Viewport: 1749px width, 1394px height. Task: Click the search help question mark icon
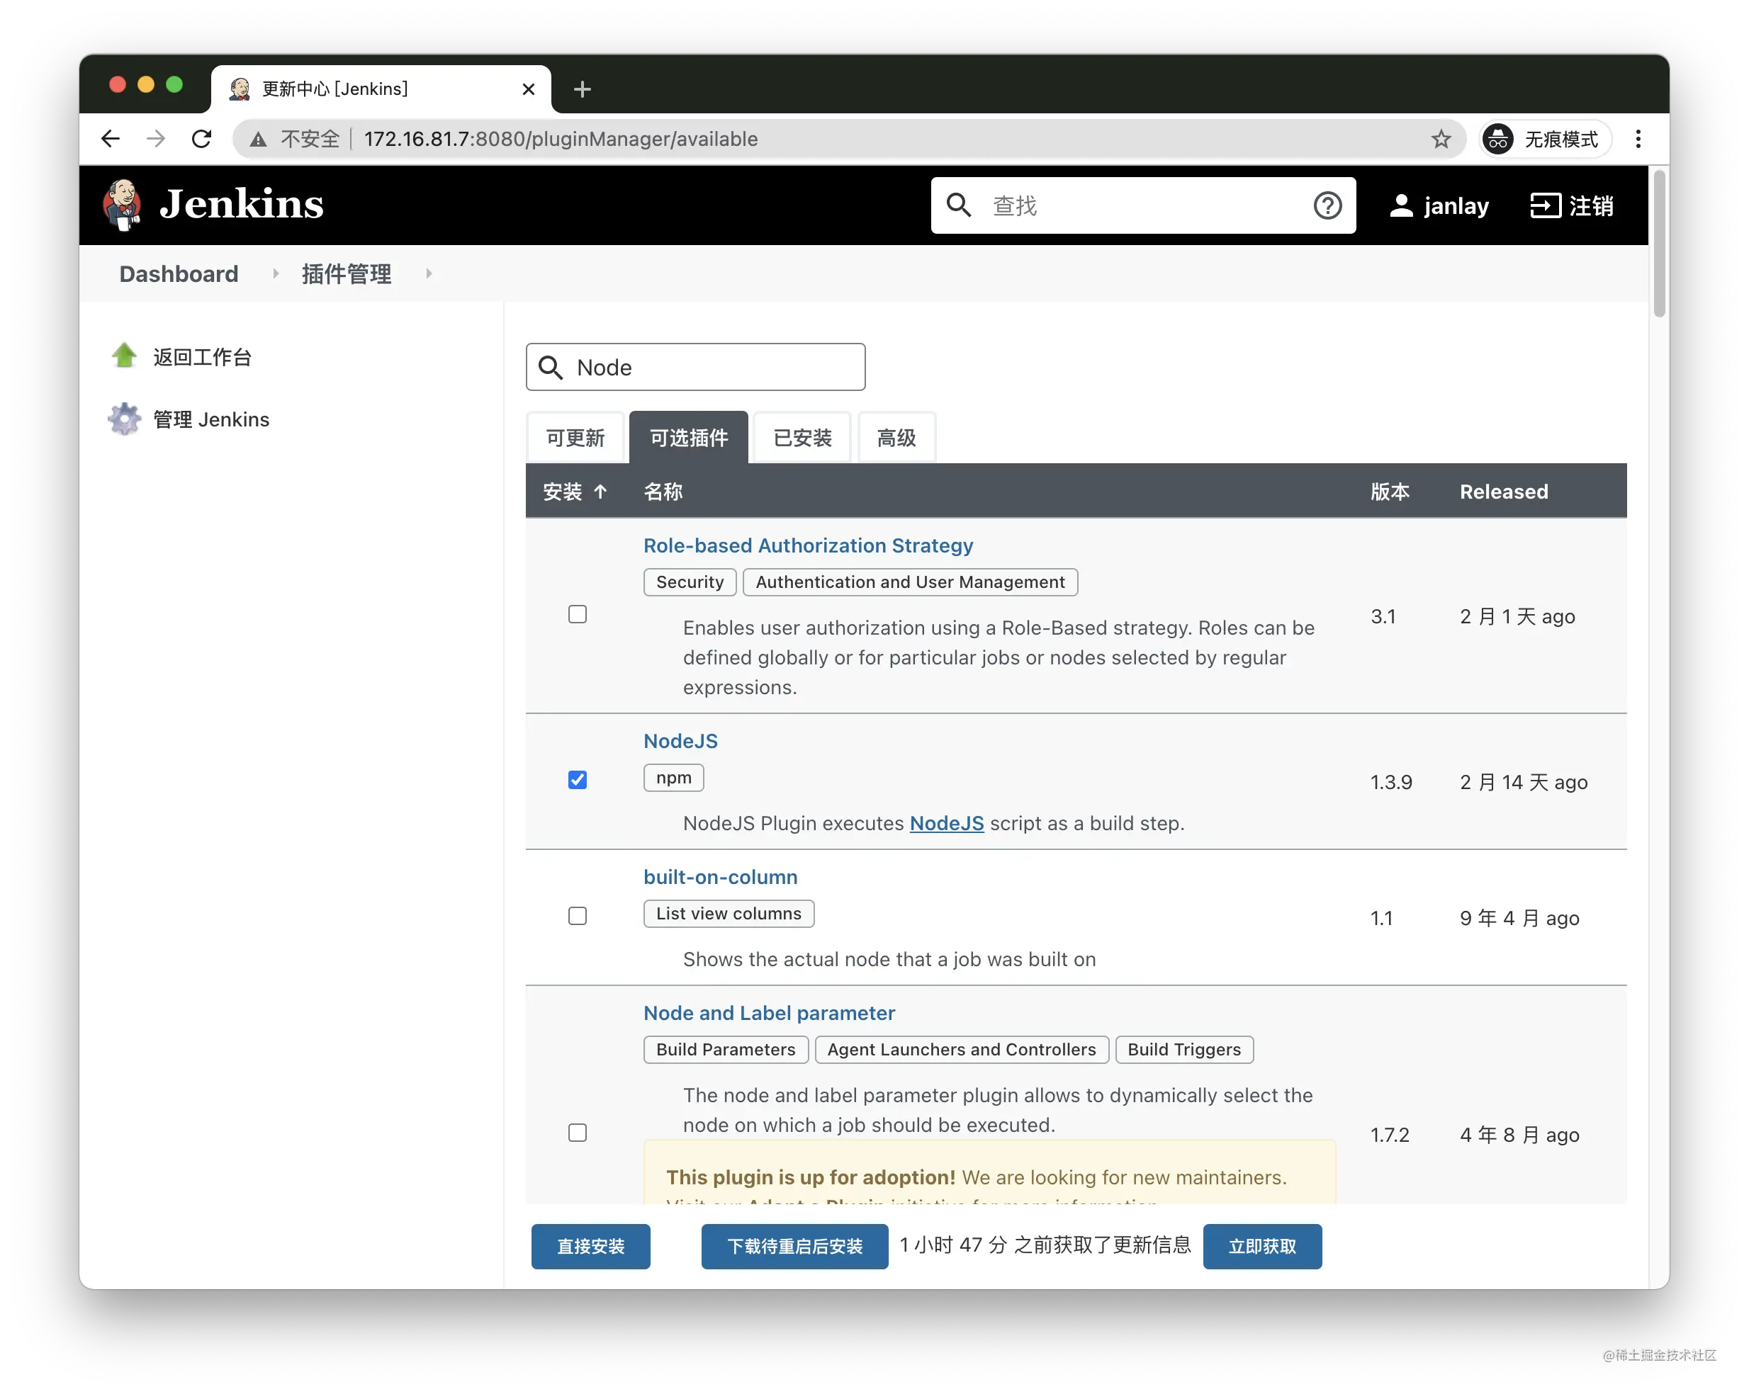click(1327, 206)
